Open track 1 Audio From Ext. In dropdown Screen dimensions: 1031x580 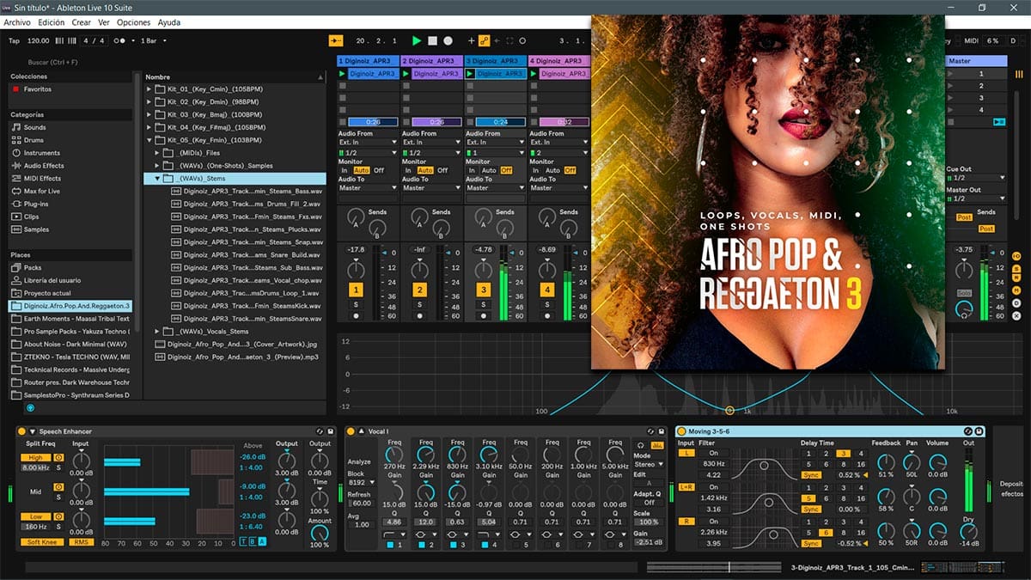pyautogui.click(x=369, y=143)
